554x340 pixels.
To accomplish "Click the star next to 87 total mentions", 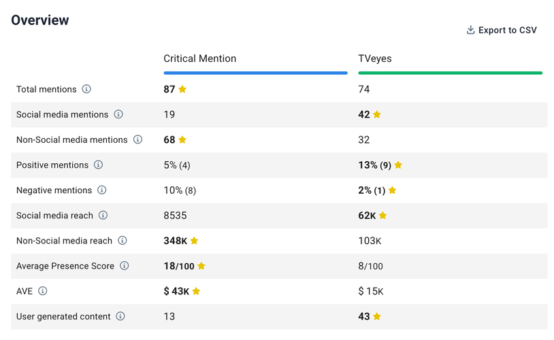I will point(182,89).
